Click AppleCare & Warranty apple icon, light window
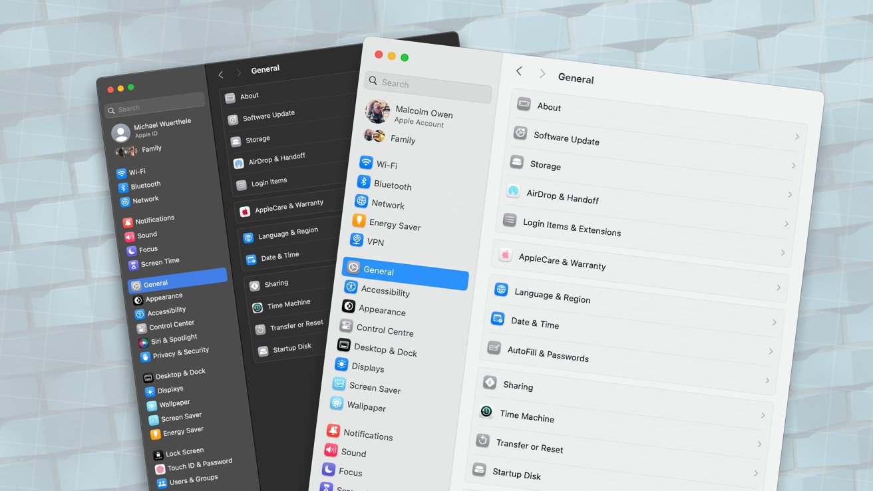 505,255
